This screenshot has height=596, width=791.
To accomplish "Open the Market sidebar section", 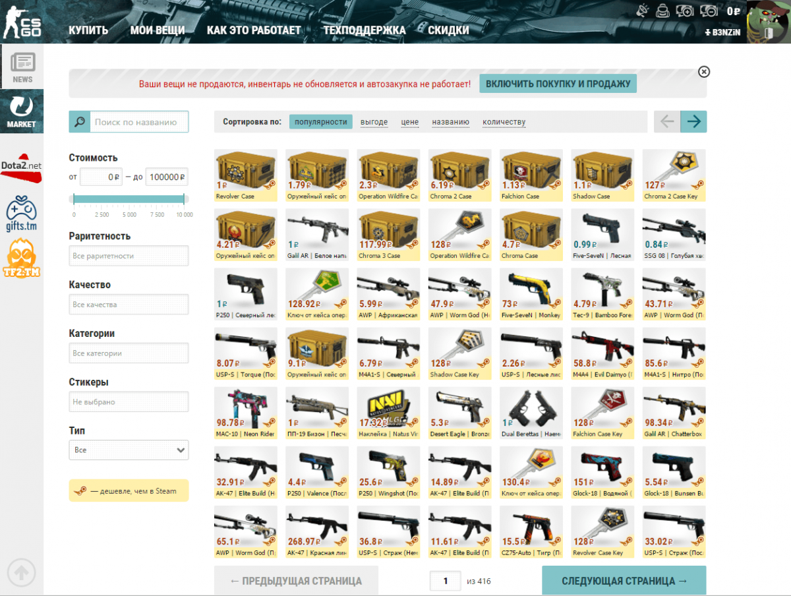I will [x=22, y=111].
